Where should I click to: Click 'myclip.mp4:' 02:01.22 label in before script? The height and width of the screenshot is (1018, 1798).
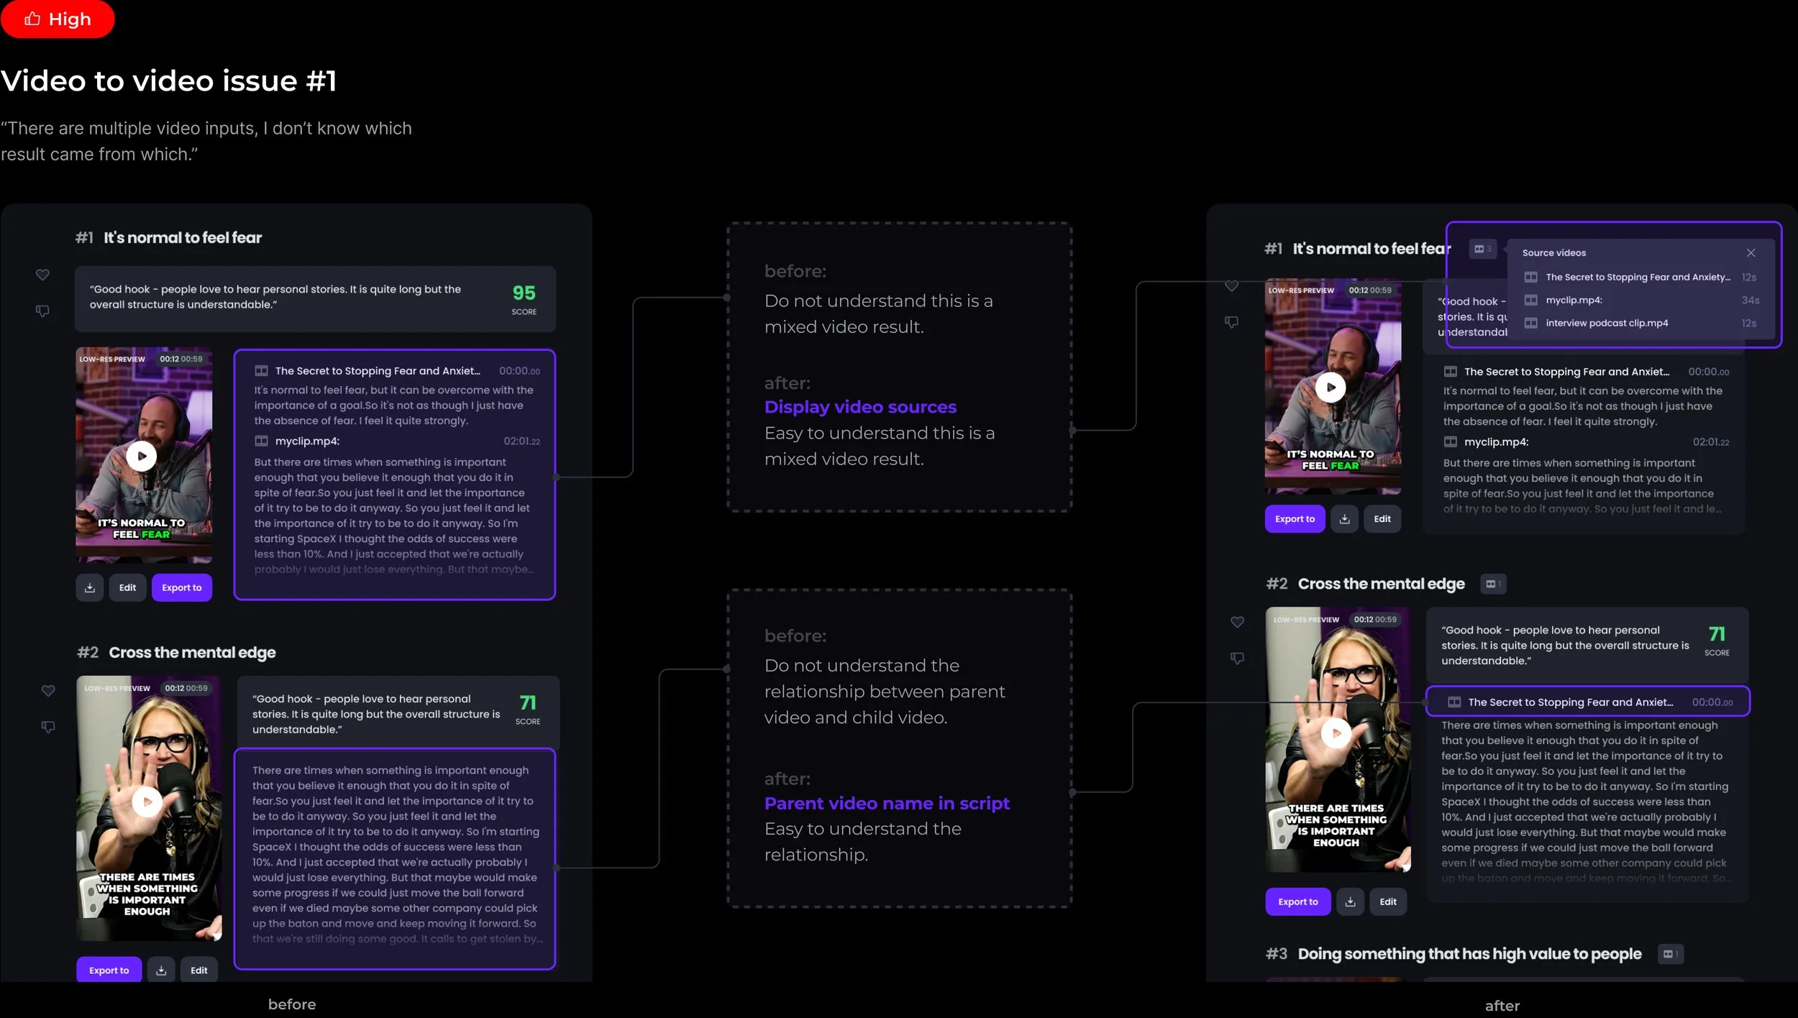(397, 441)
